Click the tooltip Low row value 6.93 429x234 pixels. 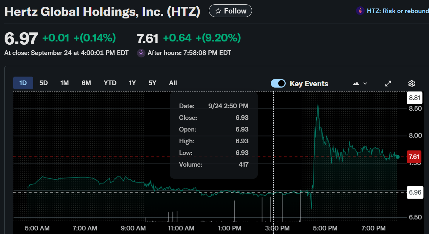click(x=242, y=153)
